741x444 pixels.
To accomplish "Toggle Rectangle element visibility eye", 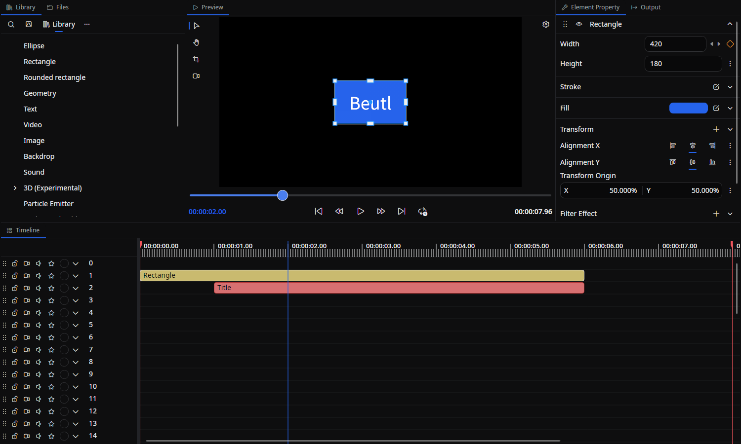I will (579, 24).
